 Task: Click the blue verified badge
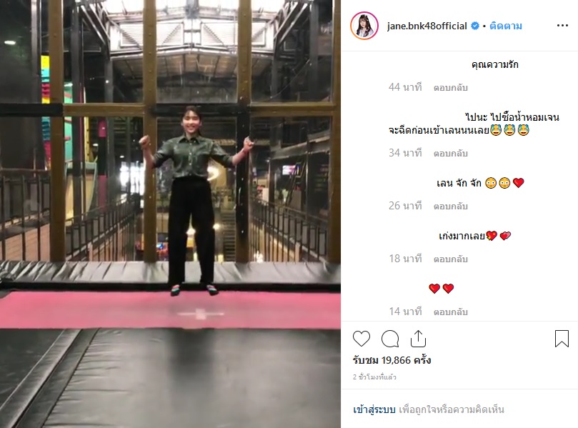[x=475, y=26]
